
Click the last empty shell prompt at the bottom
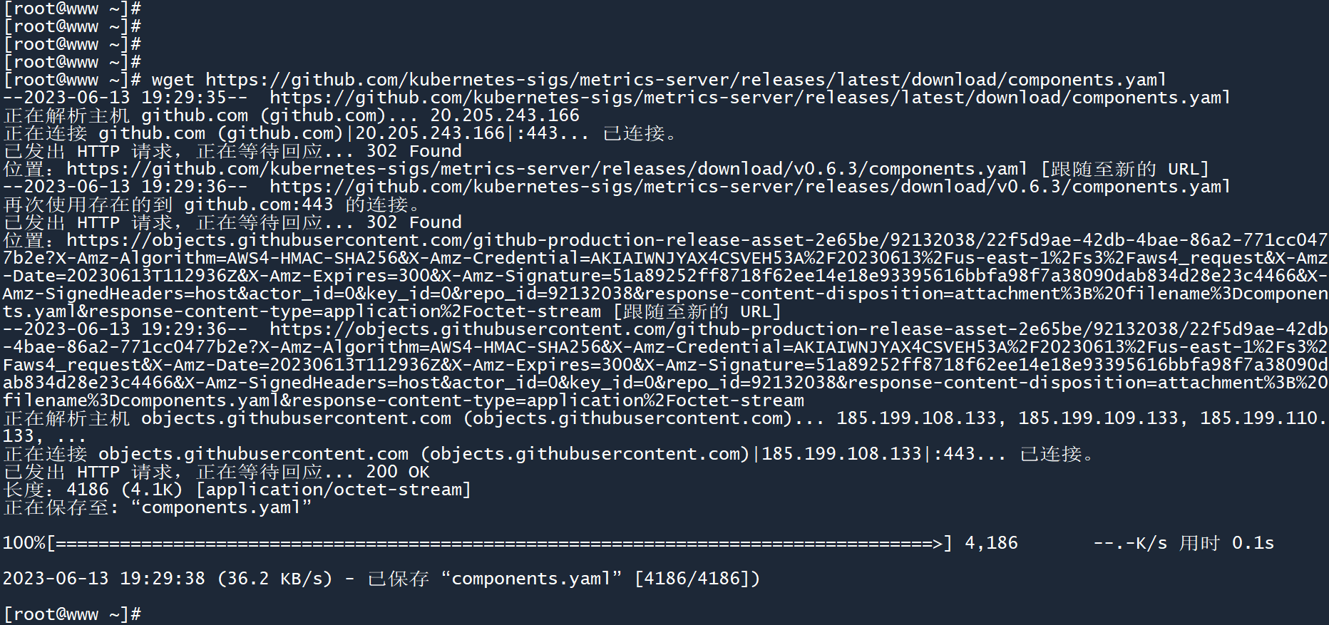click(x=72, y=614)
